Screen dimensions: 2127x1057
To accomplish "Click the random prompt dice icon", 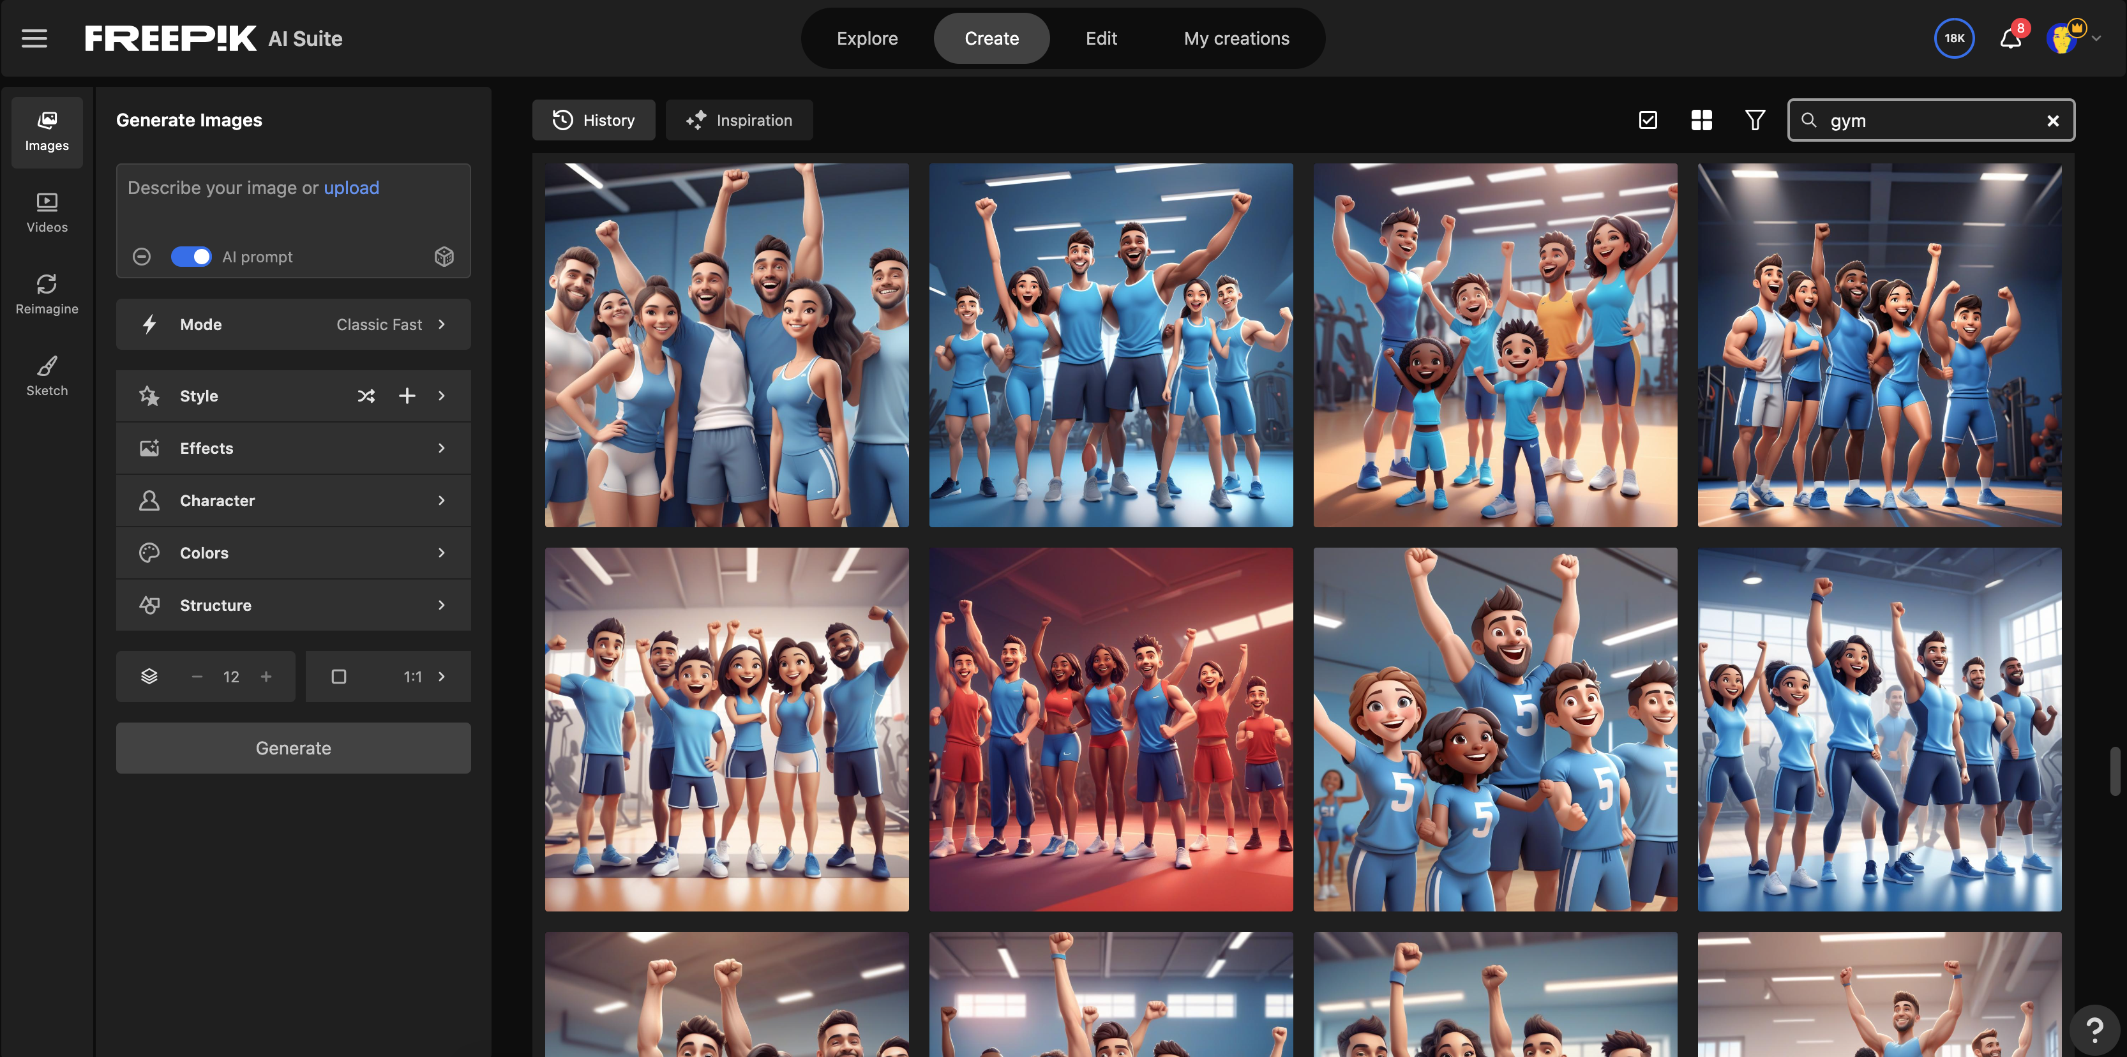I will (444, 257).
